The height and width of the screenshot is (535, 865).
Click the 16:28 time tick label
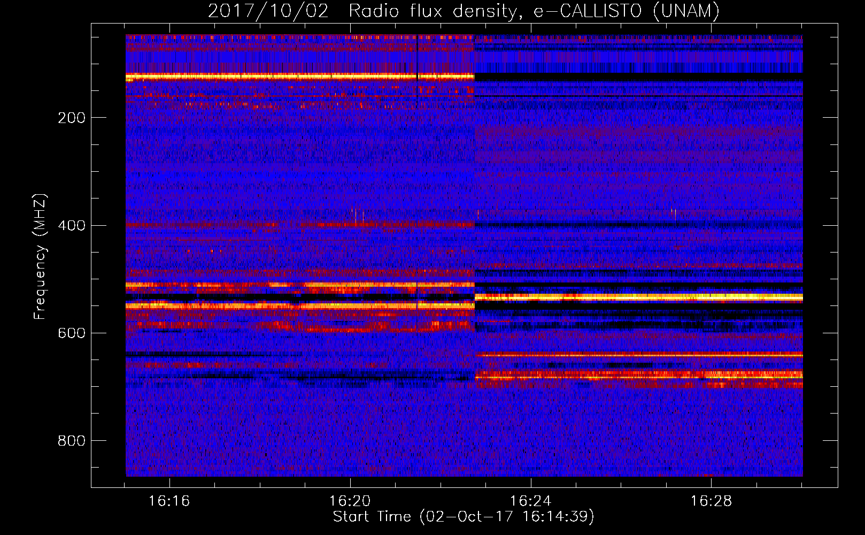pyautogui.click(x=711, y=501)
